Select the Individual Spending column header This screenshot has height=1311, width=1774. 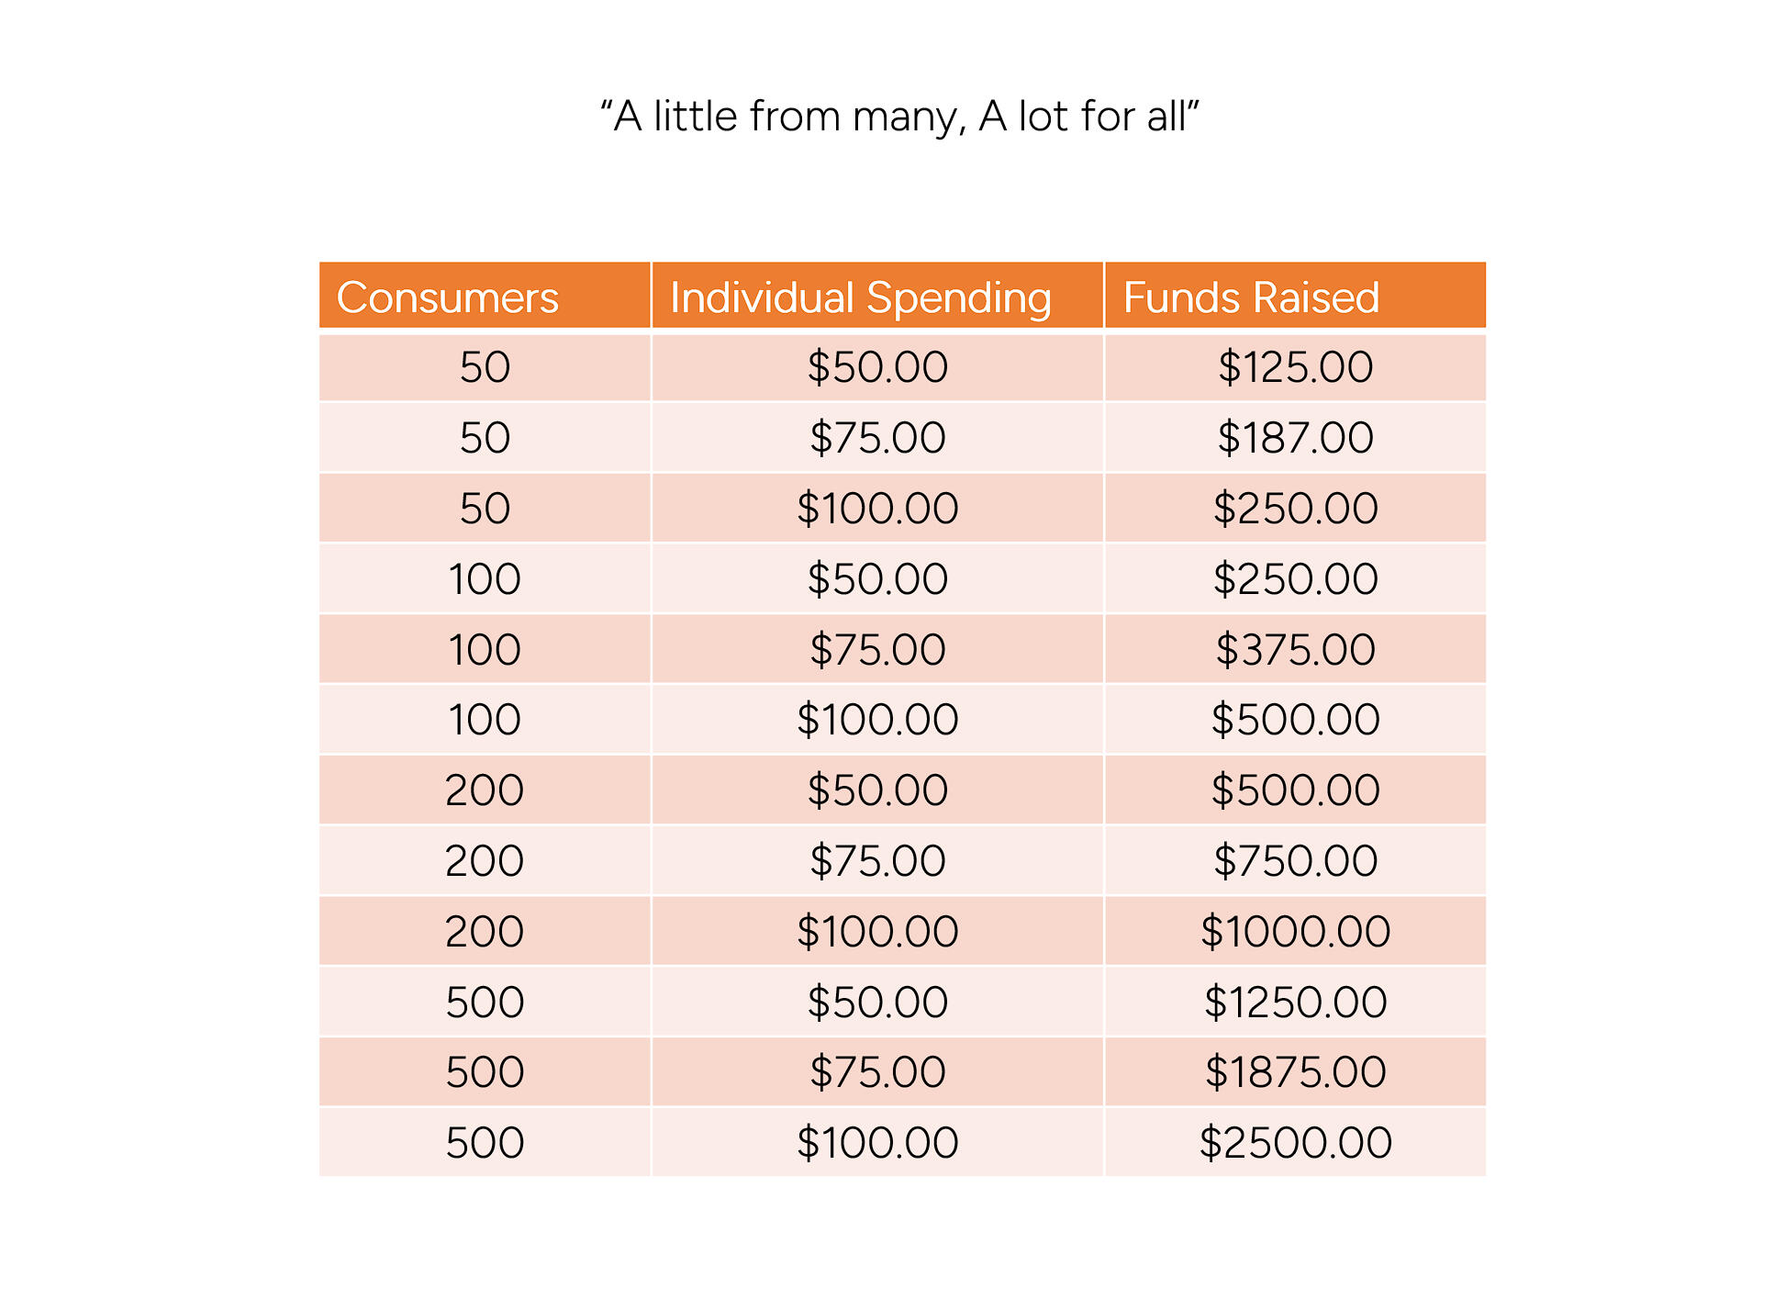point(860,297)
